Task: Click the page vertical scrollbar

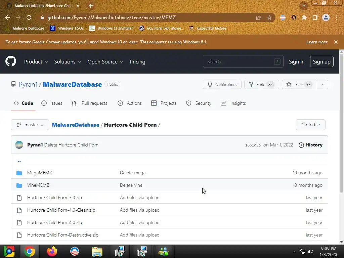Action: [341, 124]
